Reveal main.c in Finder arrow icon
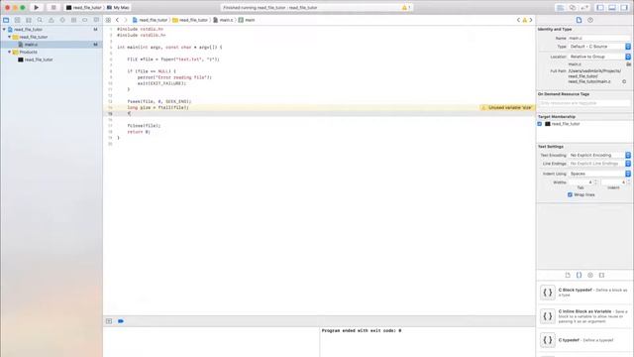Screen dimensions: 634x357 (624, 81)
